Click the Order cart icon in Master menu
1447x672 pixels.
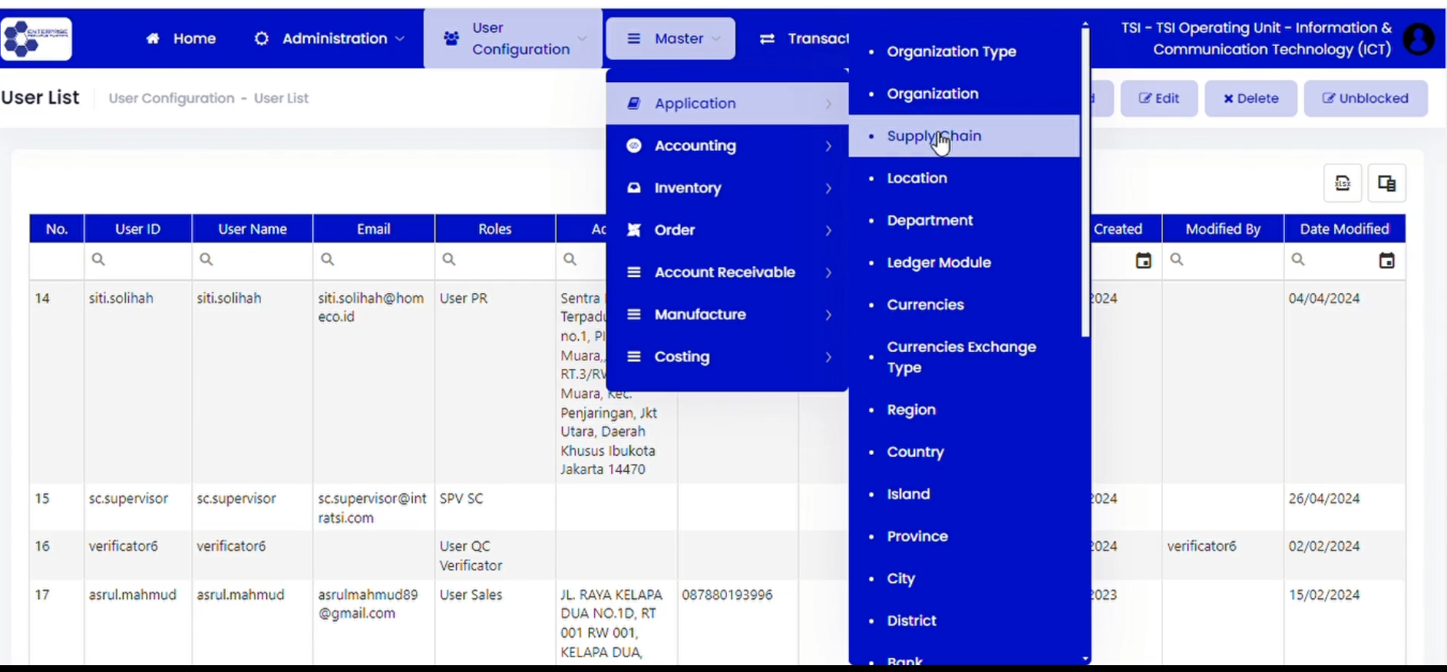[633, 229]
